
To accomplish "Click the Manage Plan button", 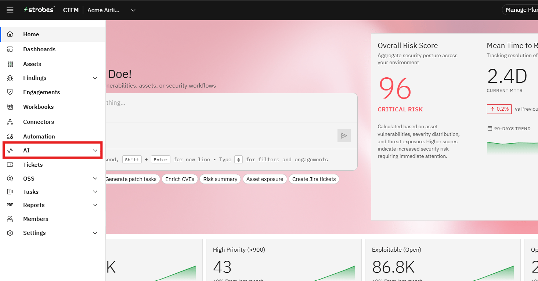I will pos(520,10).
